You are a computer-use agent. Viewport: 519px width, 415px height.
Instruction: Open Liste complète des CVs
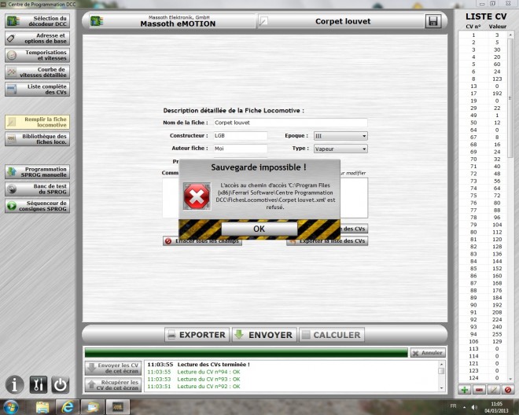(38, 90)
